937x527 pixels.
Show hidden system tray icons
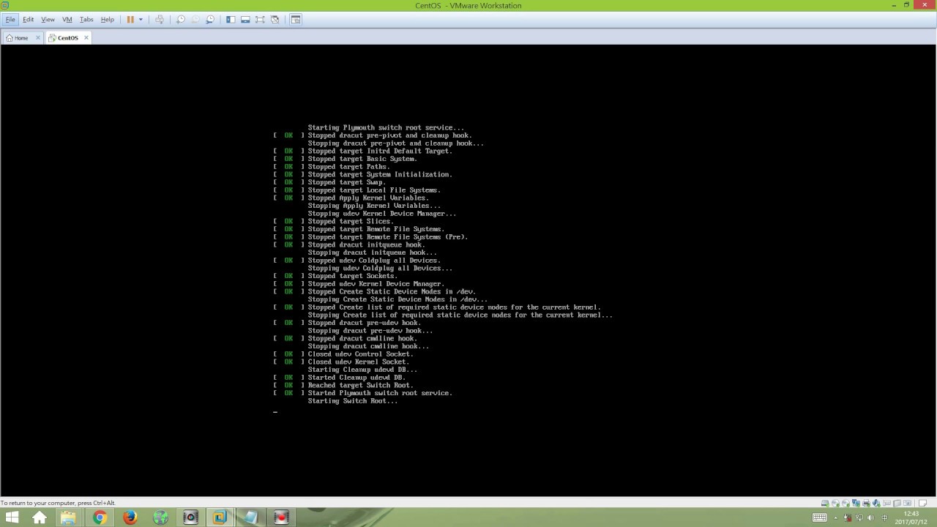[x=836, y=517]
